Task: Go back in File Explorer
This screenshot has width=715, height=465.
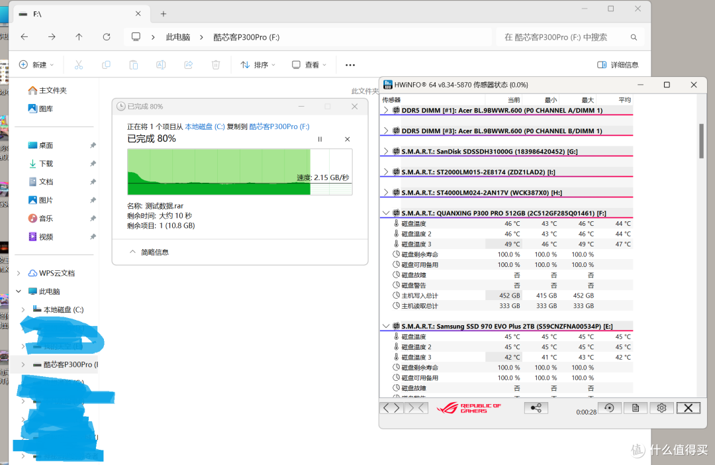Action: point(24,37)
